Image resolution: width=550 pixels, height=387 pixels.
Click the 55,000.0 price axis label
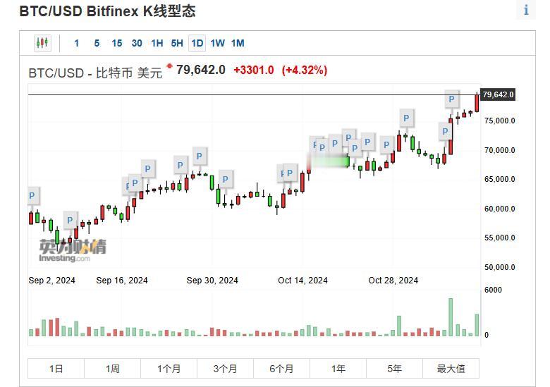[x=499, y=238]
